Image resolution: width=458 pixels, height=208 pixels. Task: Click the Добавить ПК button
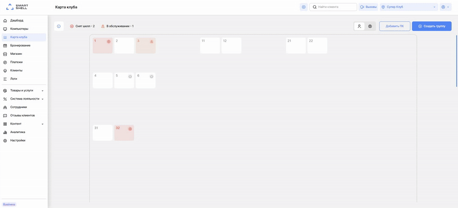(394, 26)
